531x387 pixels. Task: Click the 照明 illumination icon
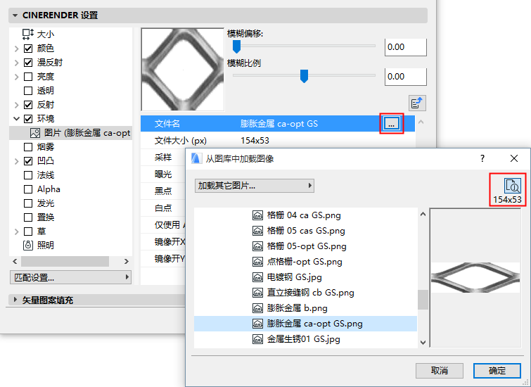point(28,246)
